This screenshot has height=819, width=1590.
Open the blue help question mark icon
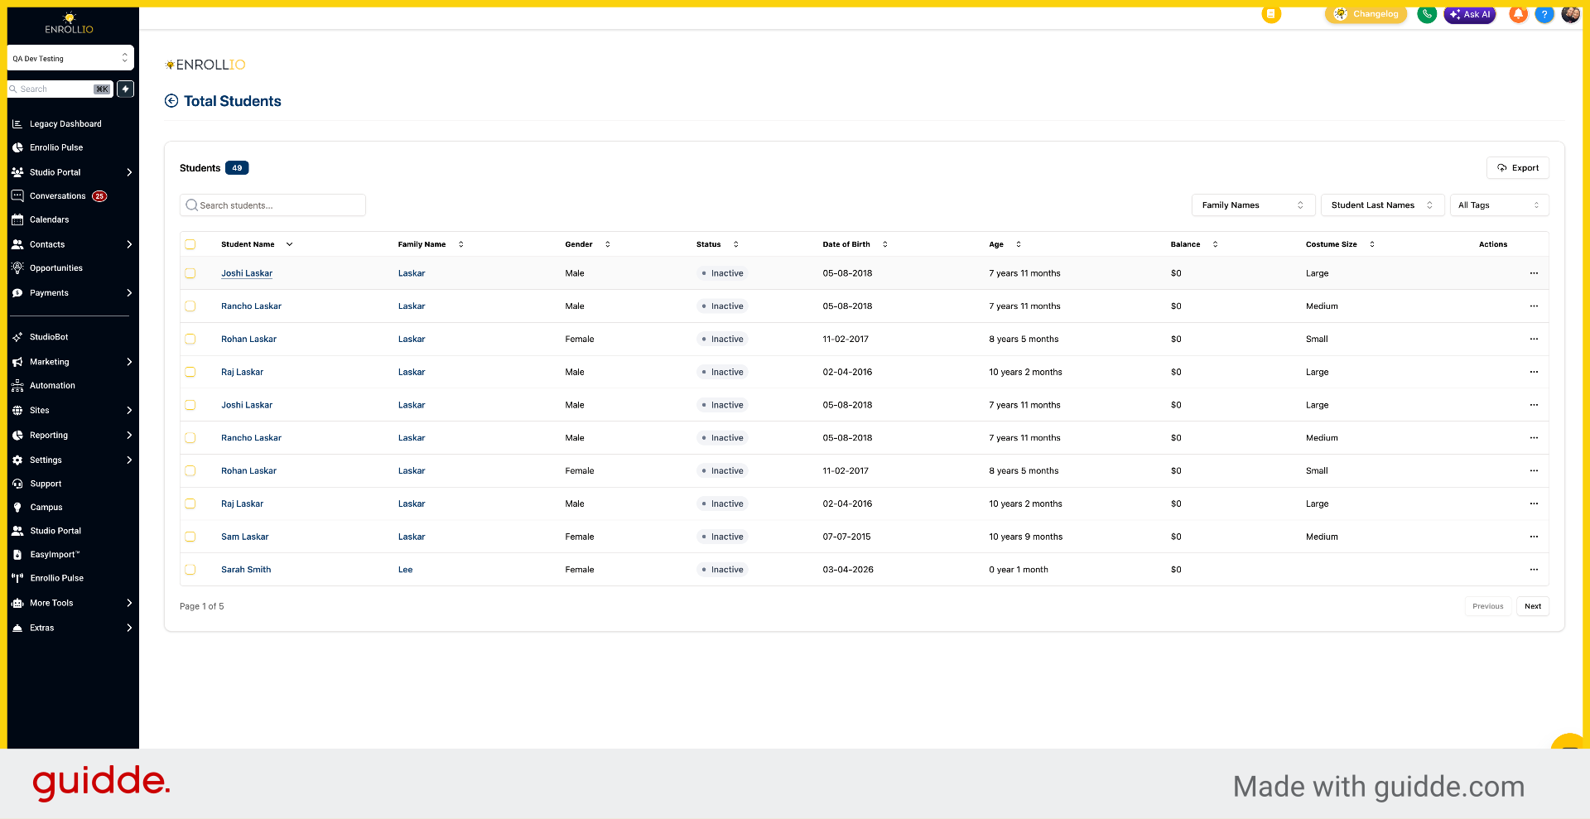[1544, 14]
